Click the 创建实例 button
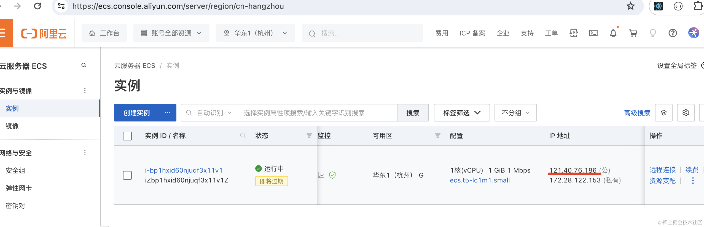704x227 pixels. click(136, 113)
